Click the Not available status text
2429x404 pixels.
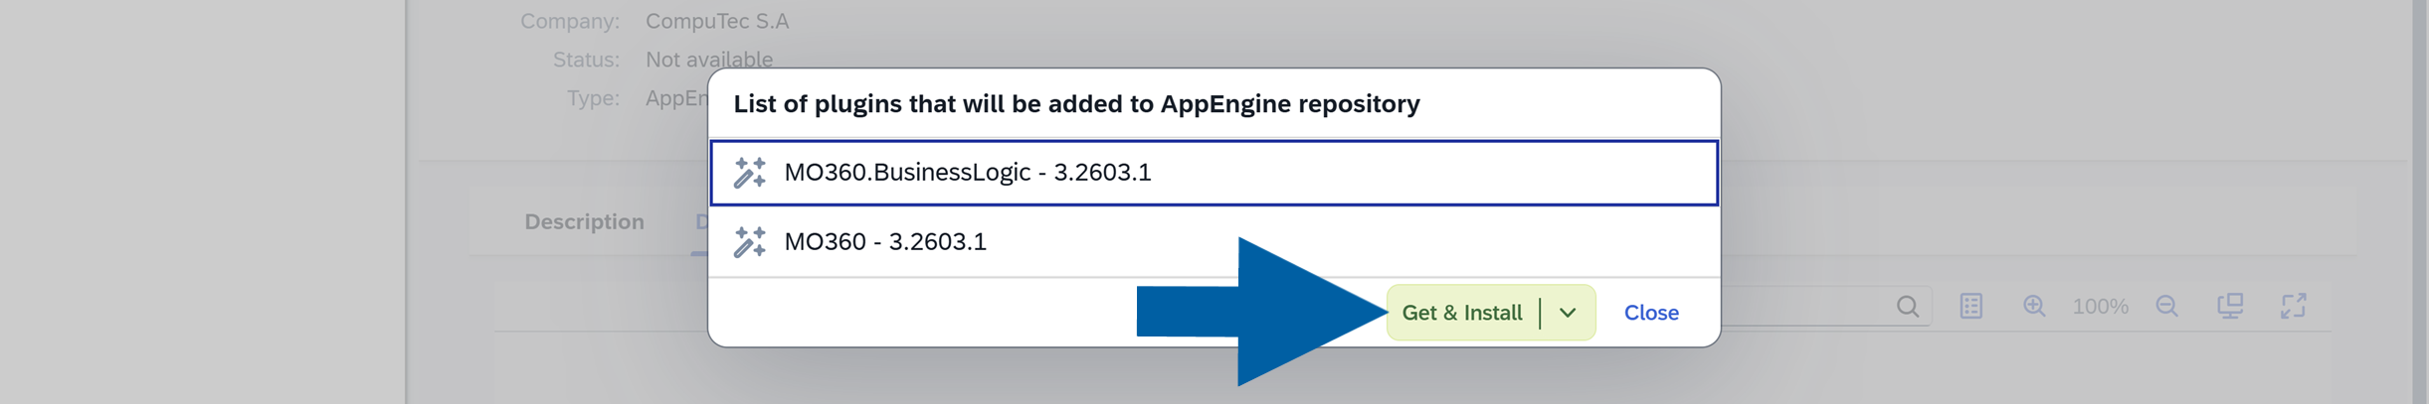709,60
